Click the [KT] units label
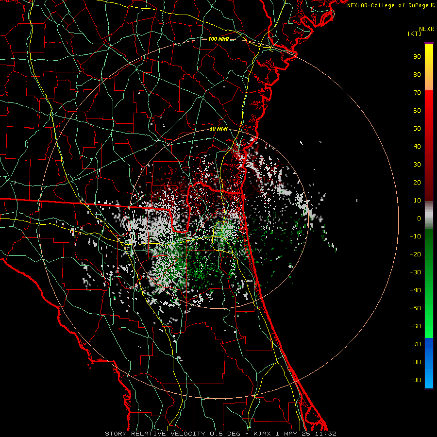 (x=414, y=34)
